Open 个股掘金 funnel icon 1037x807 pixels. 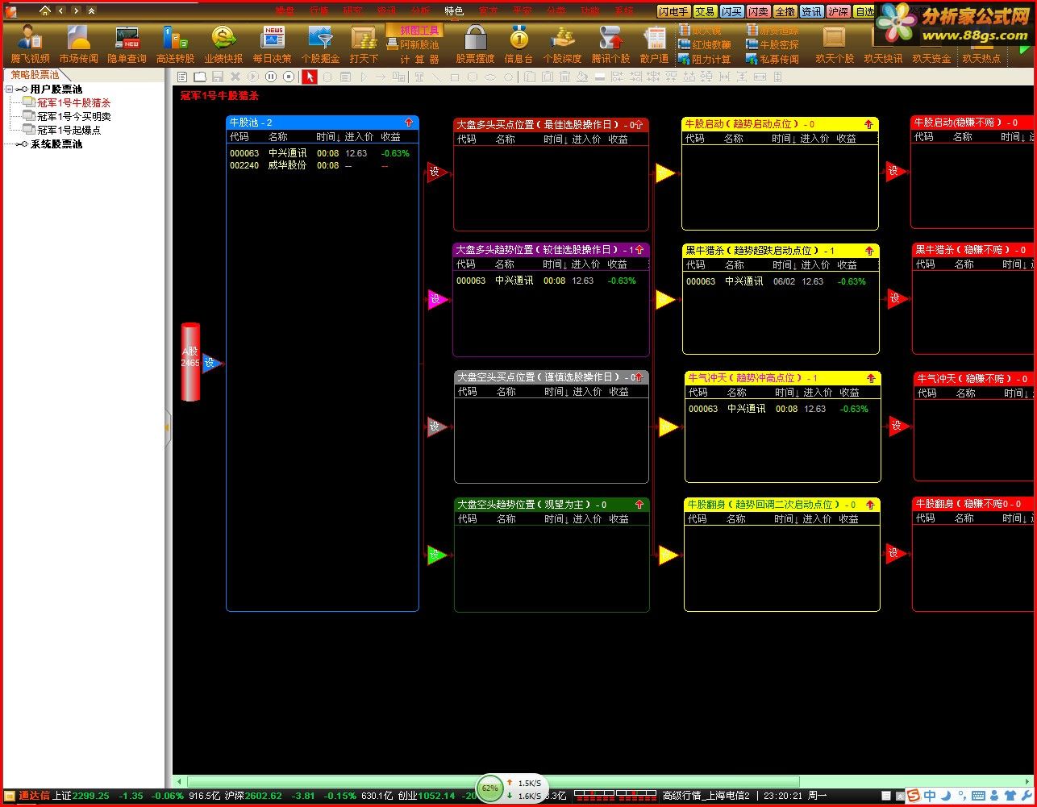click(x=320, y=44)
